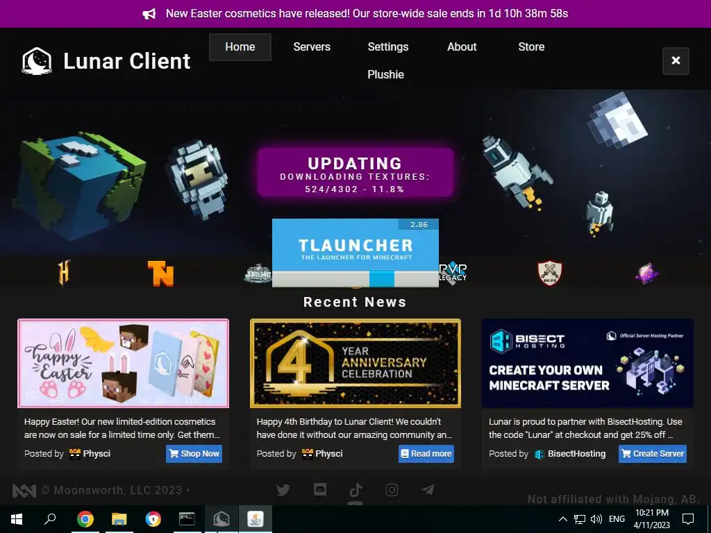Viewport: 711px width, 533px height.
Task: Open the 4 Year Anniversary news thumbnail
Action: pyautogui.click(x=355, y=363)
